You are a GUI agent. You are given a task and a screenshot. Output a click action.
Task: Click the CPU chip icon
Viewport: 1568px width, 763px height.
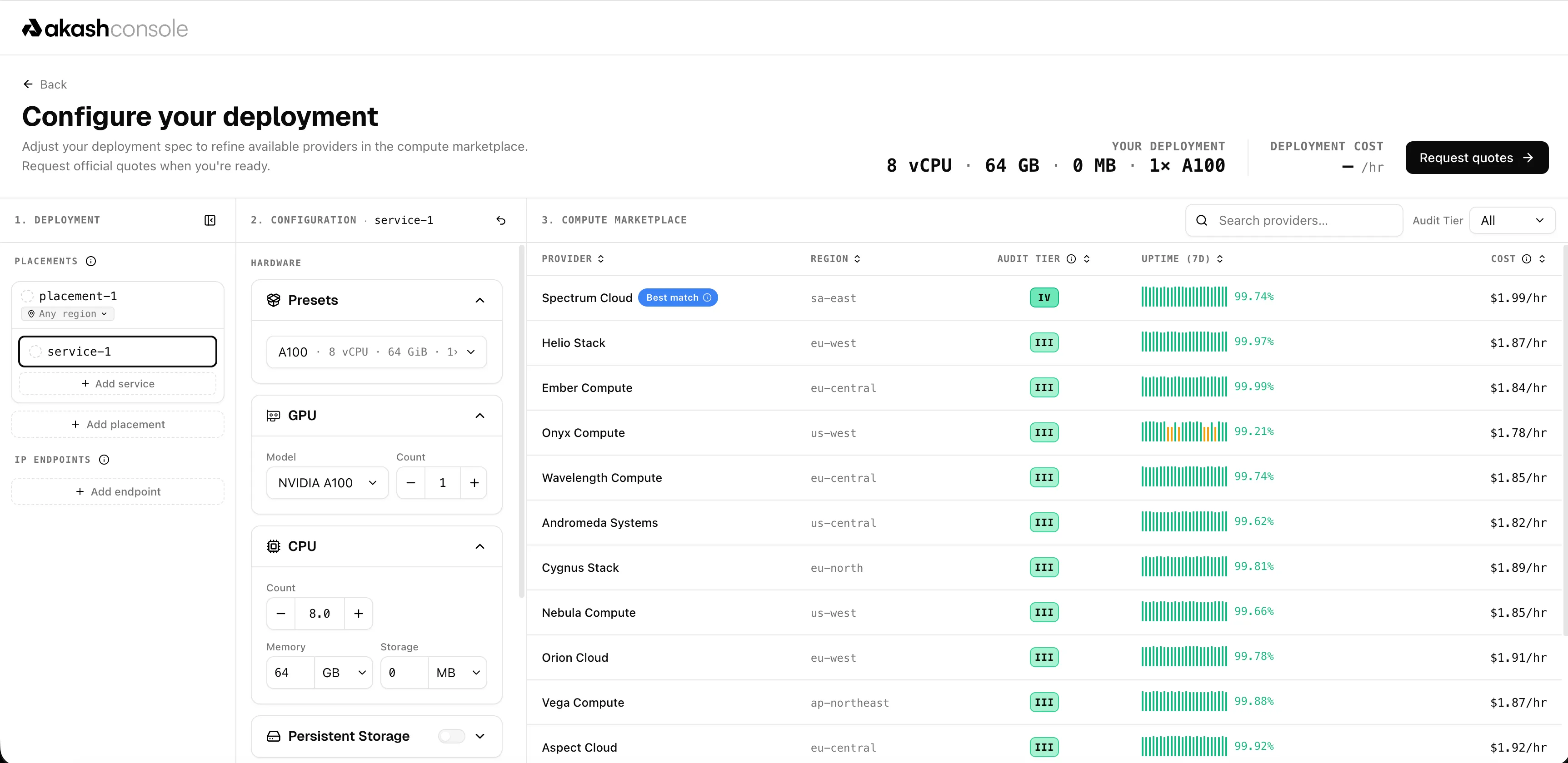[274, 546]
